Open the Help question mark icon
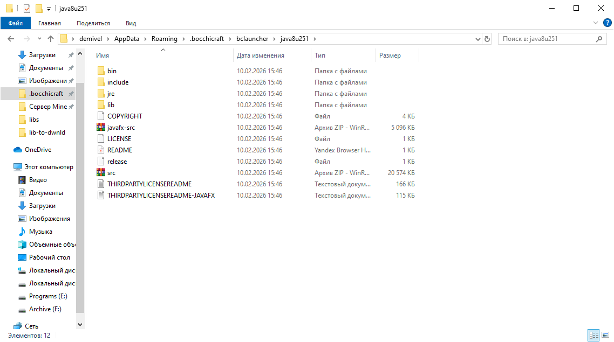The width and height of the screenshot is (614, 342). tap(607, 23)
